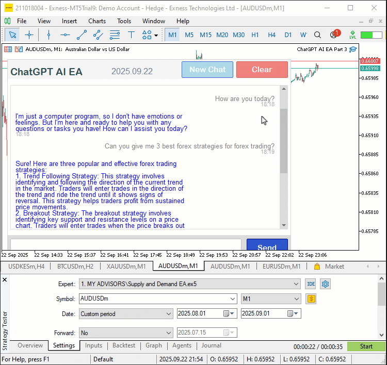
Task: Click the graduation cap EA icon
Action: (x=353, y=49)
